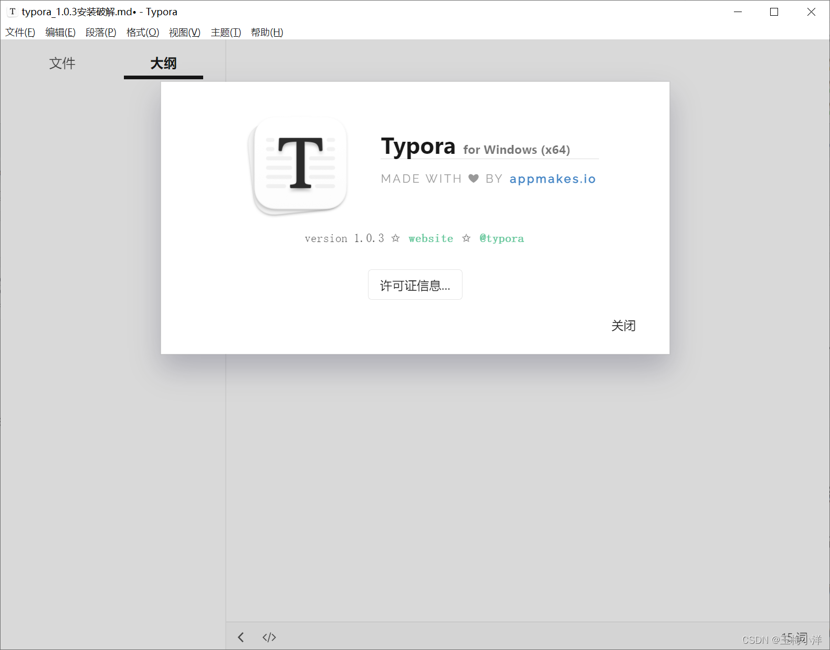Toggle source code mode icon

(269, 637)
